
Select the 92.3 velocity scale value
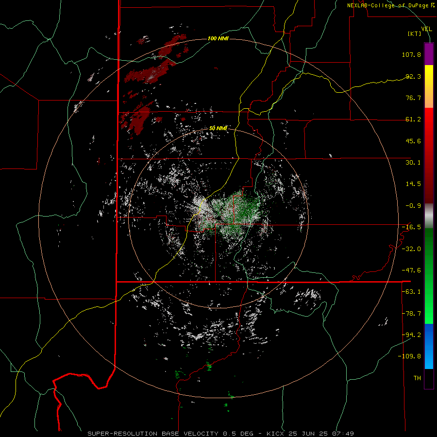(413, 76)
